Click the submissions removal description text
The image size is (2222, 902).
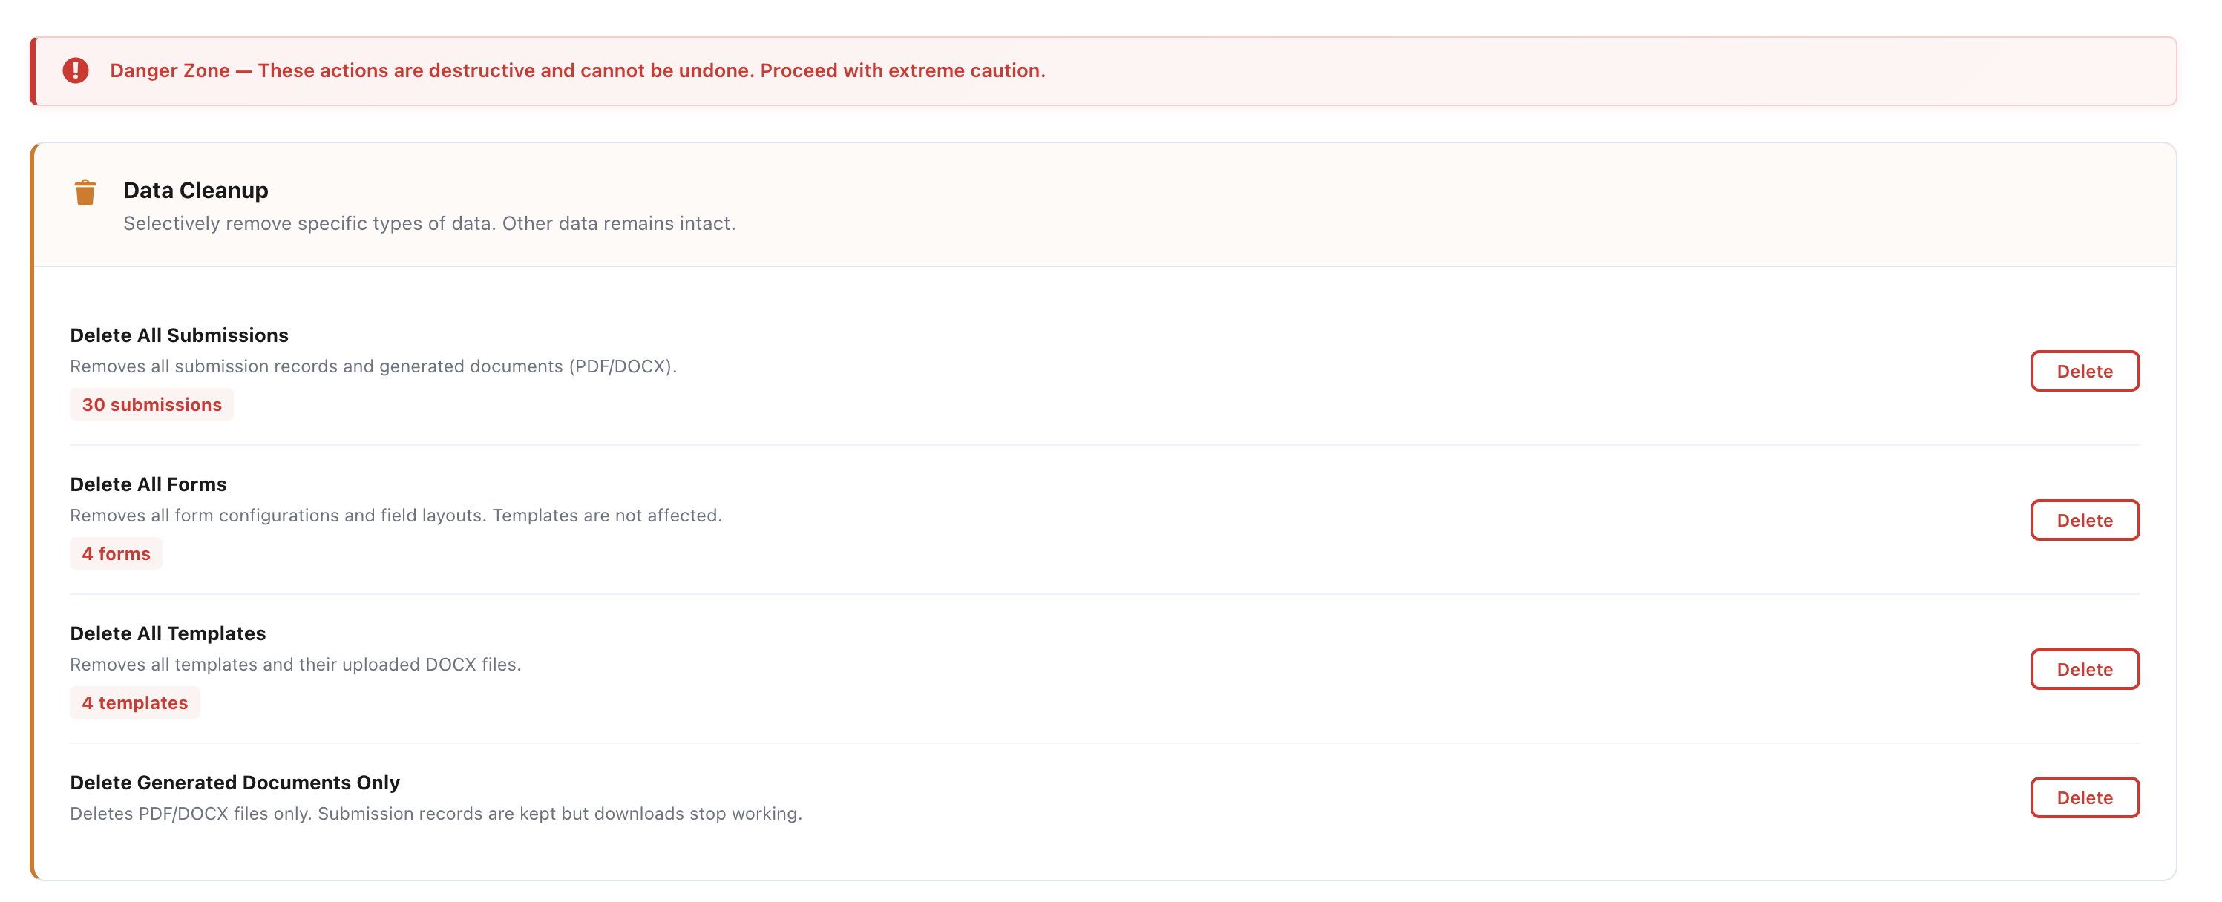click(x=373, y=366)
